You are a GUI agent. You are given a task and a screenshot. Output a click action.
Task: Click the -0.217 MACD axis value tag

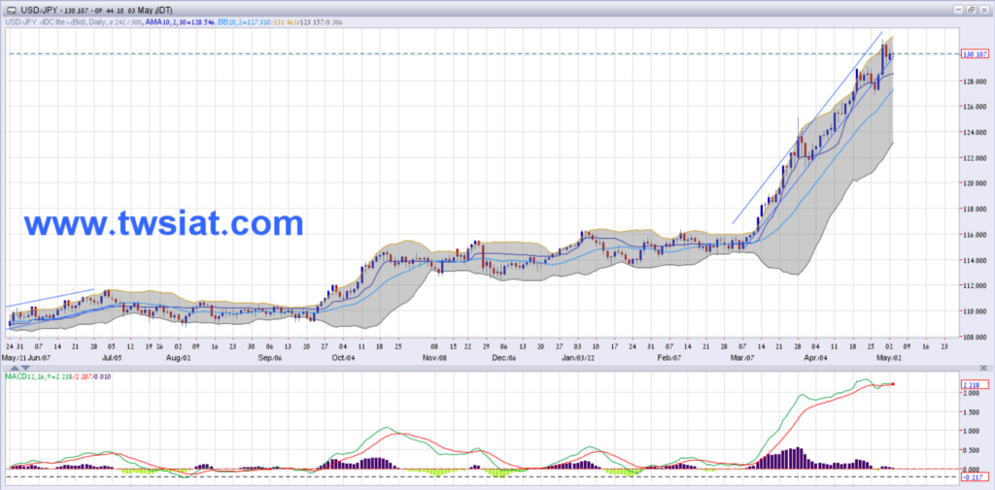coord(974,476)
